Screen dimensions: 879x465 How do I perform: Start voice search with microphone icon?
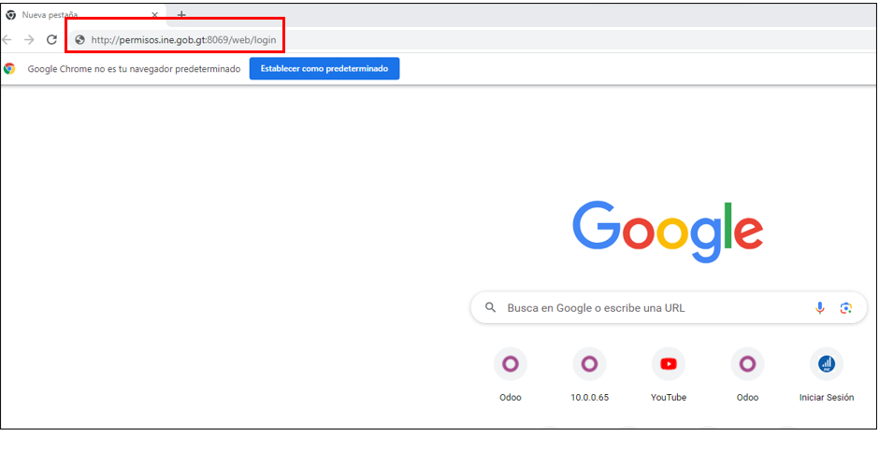820,308
